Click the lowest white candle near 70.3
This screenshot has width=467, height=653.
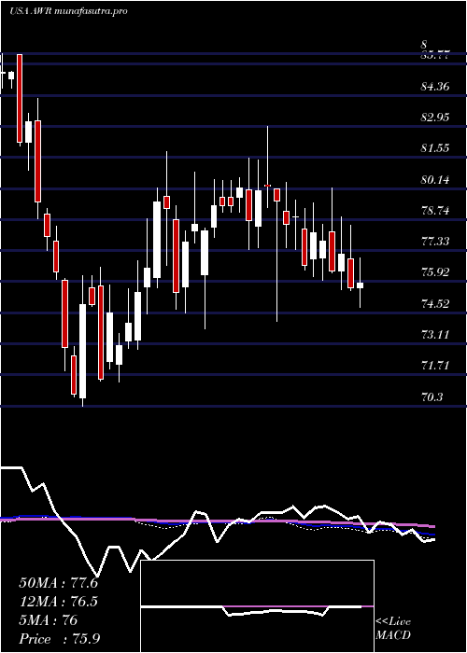[x=83, y=351]
